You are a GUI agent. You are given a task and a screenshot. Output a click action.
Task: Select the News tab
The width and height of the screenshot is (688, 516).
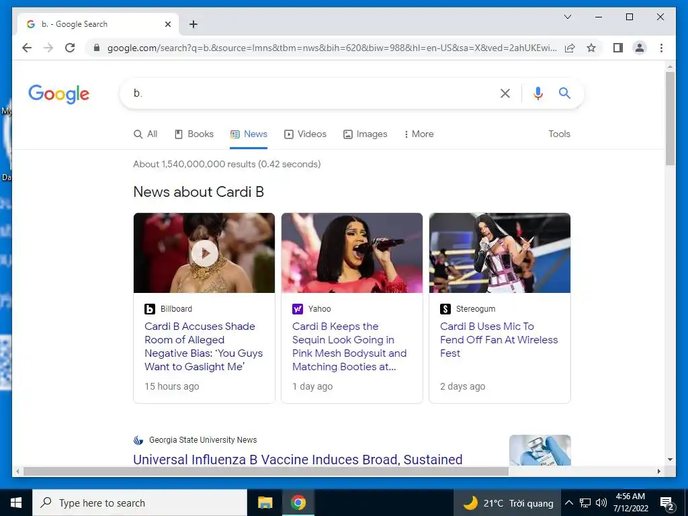(249, 134)
